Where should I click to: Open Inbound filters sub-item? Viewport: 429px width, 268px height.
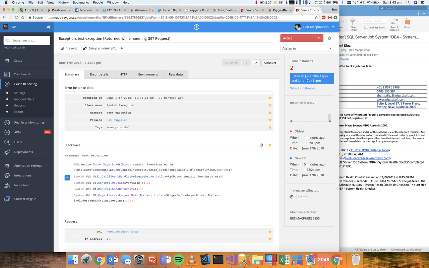coord(24,99)
